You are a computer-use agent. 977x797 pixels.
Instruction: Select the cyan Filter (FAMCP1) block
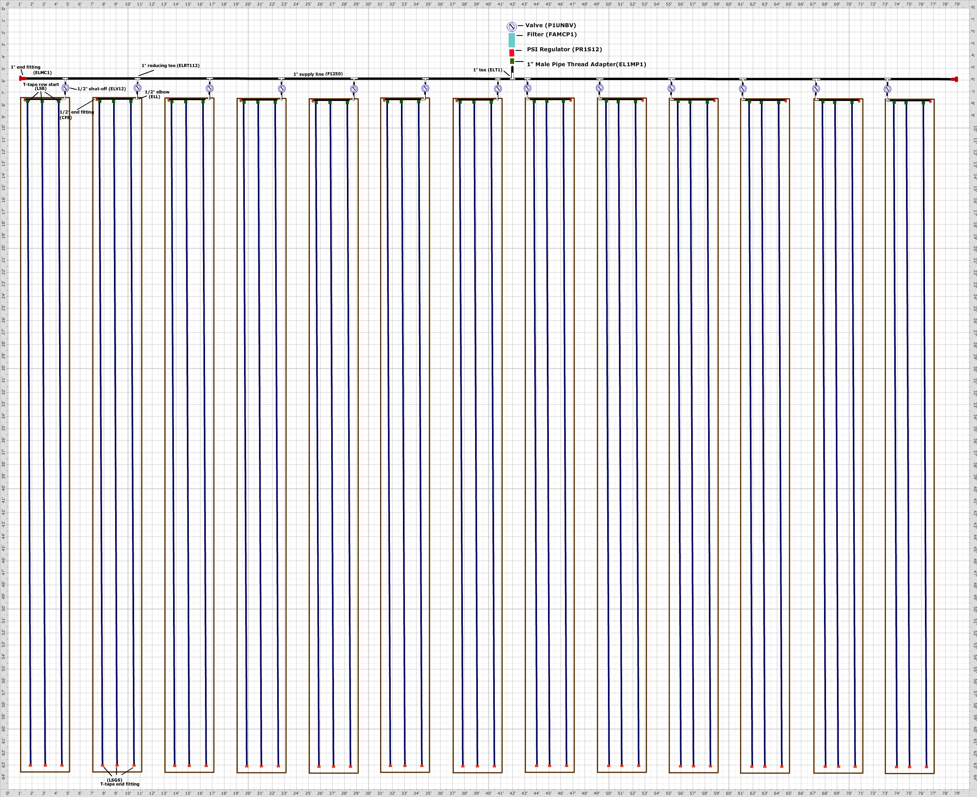(512, 40)
